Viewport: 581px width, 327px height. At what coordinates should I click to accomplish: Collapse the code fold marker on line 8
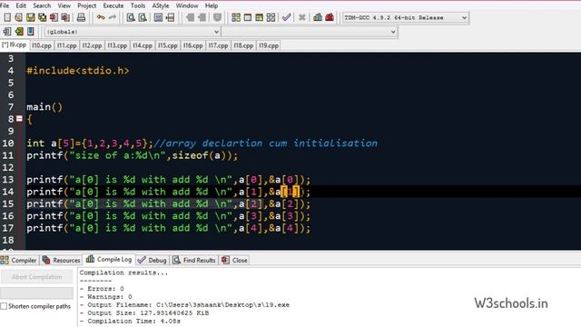click(x=19, y=119)
